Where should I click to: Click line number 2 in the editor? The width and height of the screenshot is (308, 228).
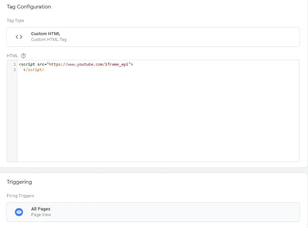14,70
